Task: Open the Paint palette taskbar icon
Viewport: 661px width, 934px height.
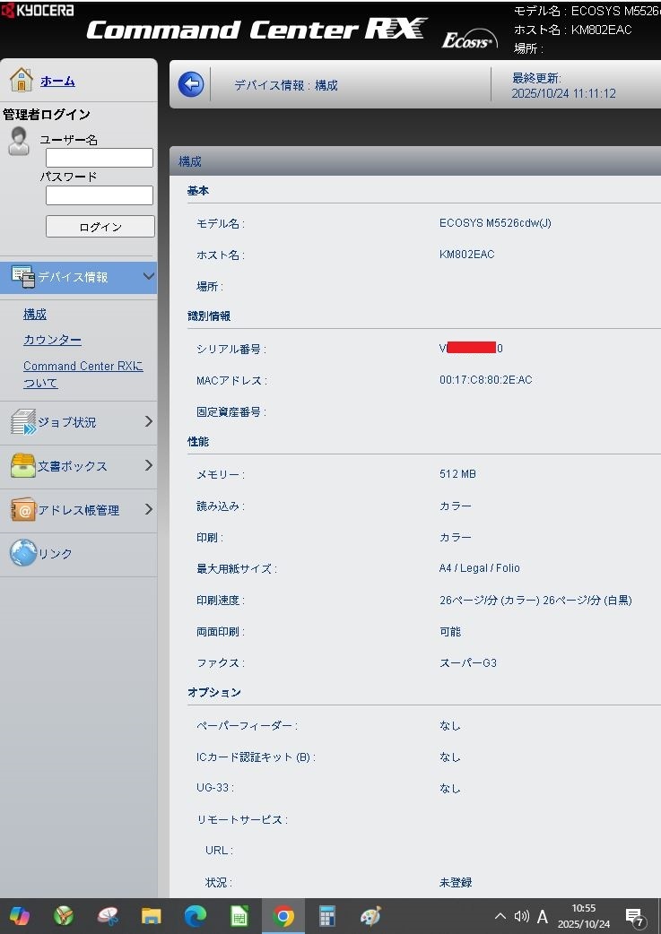Action: [370, 916]
